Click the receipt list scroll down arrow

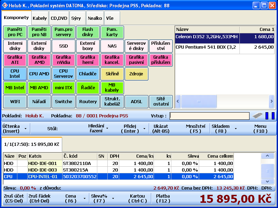tap(267, 181)
